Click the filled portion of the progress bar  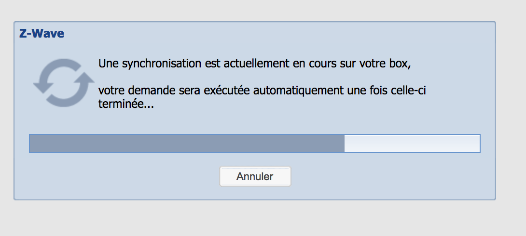(186, 144)
